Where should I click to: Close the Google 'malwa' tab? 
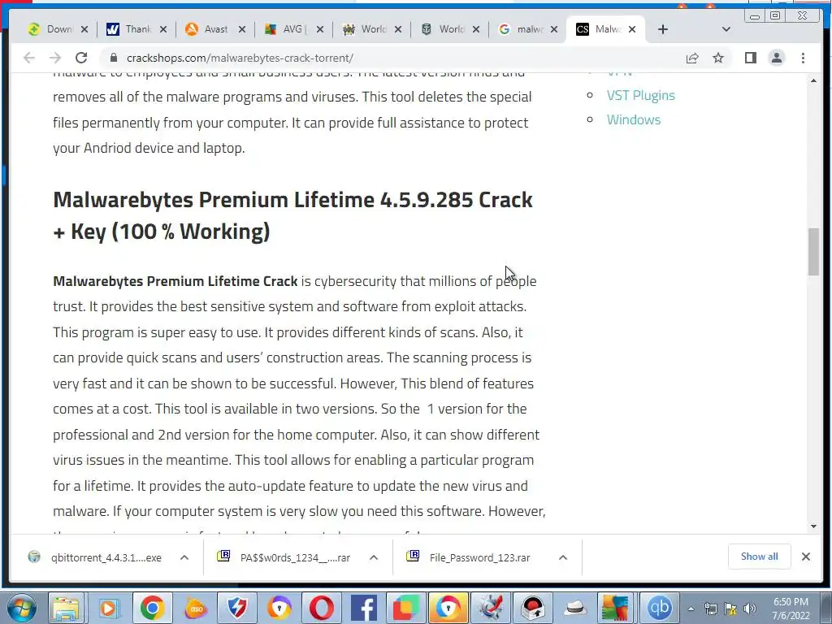pos(554,29)
